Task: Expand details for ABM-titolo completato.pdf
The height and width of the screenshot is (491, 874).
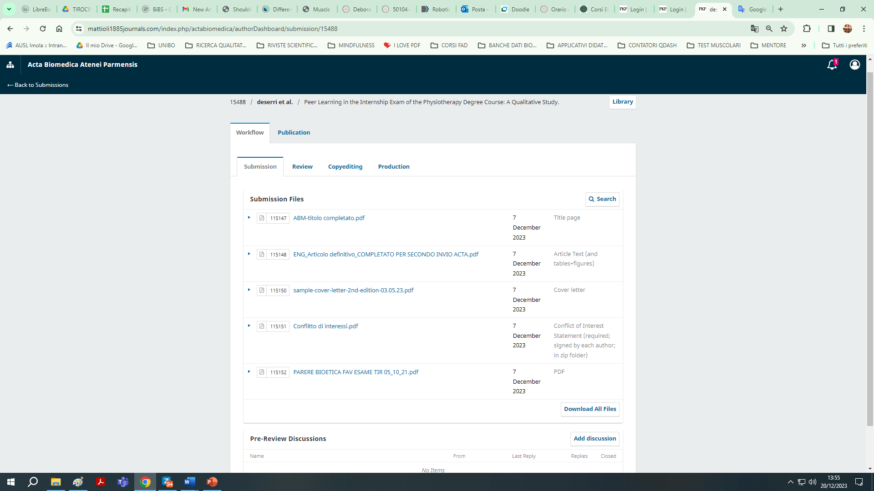Action: [249, 218]
